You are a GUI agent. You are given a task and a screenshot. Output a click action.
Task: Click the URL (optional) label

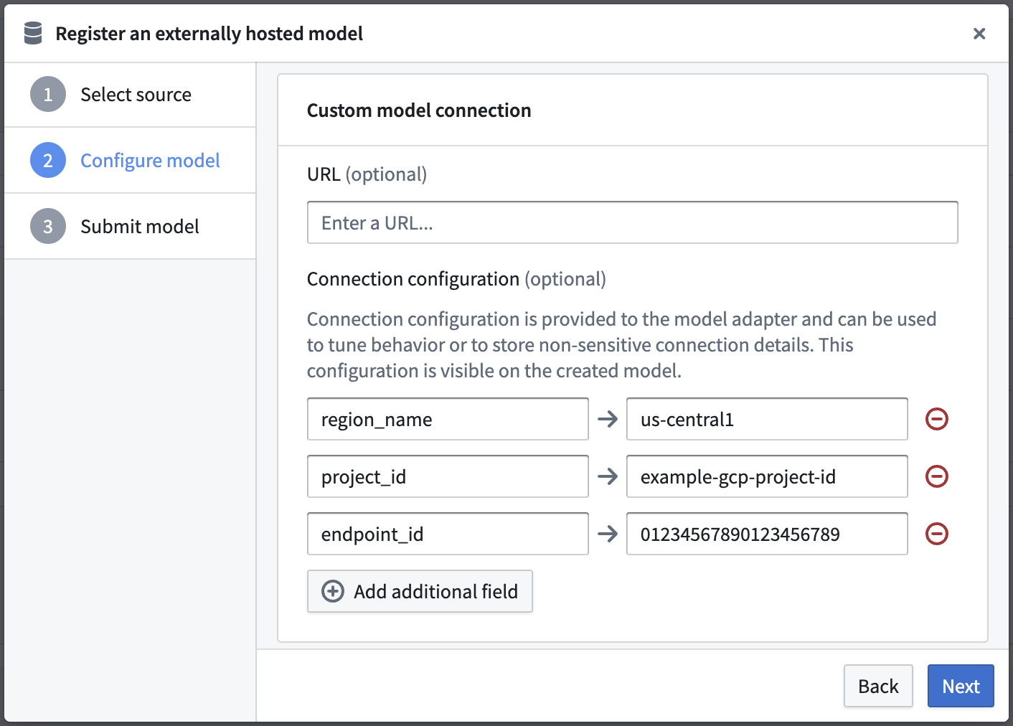coord(367,174)
